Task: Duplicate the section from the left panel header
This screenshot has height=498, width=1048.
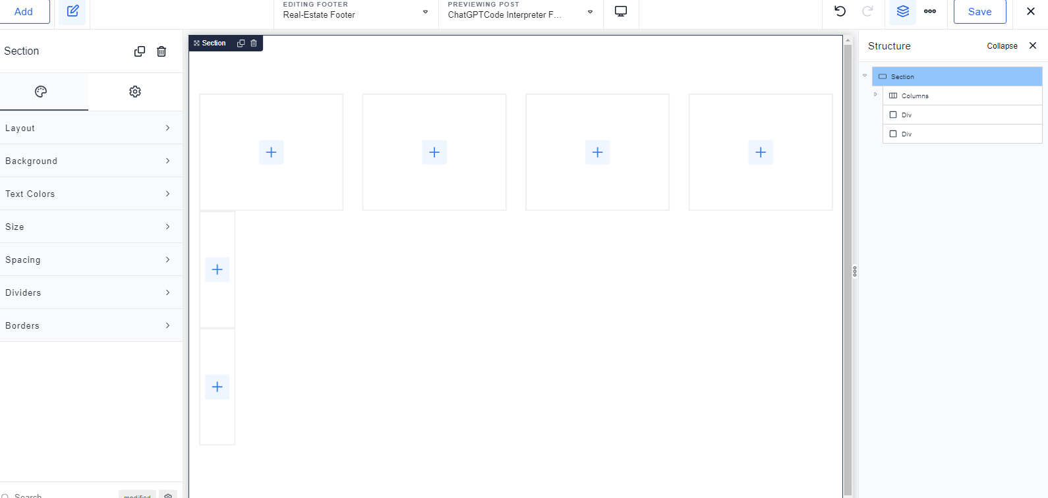Action: pos(140,51)
